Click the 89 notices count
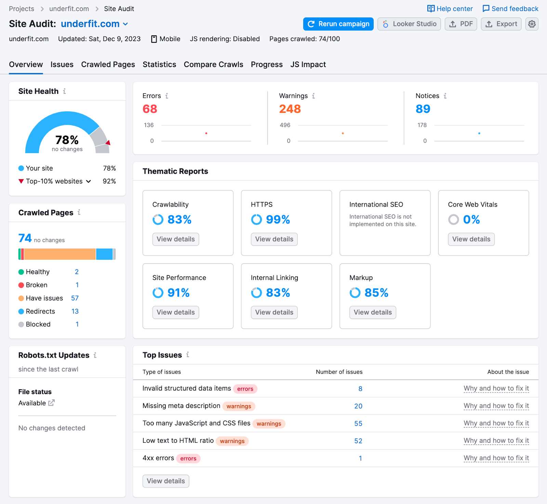The height and width of the screenshot is (504, 547). (x=423, y=109)
